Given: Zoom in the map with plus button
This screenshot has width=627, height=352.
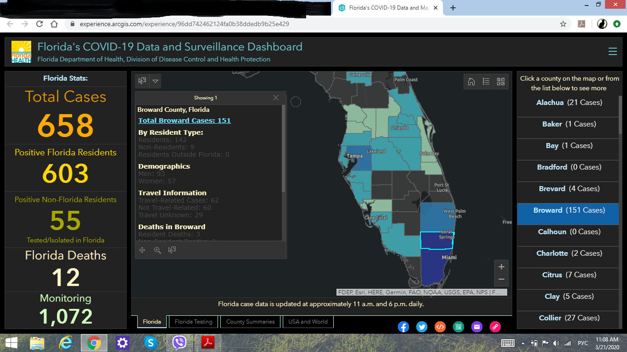Looking at the screenshot, I should [501, 267].
